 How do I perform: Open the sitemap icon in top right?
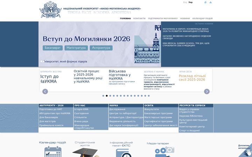(211, 2)
